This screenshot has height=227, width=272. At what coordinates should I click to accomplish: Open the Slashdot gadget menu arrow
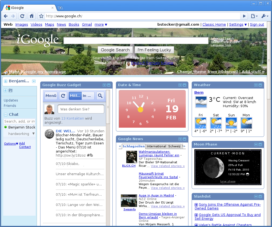(x=256, y=196)
